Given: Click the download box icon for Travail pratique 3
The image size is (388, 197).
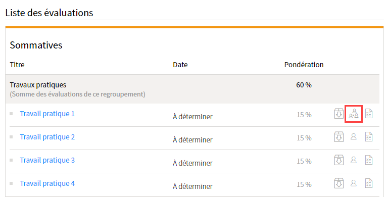Looking at the screenshot, I should (x=339, y=160).
